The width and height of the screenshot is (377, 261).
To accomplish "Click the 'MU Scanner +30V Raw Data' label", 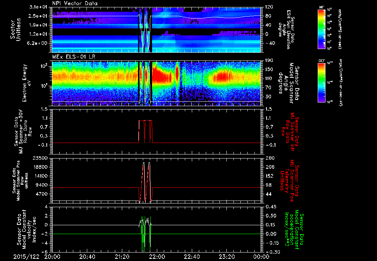I will 23,132.
